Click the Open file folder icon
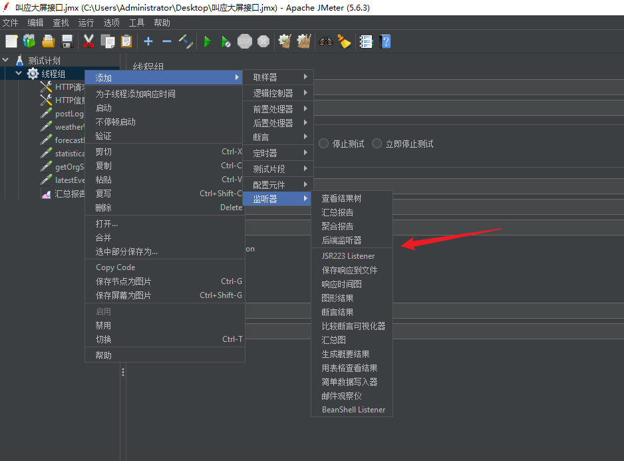624x461 pixels. point(48,41)
